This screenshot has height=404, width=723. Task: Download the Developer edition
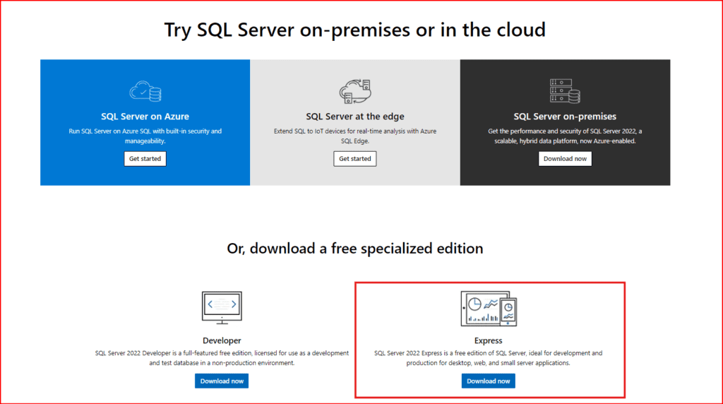(222, 381)
